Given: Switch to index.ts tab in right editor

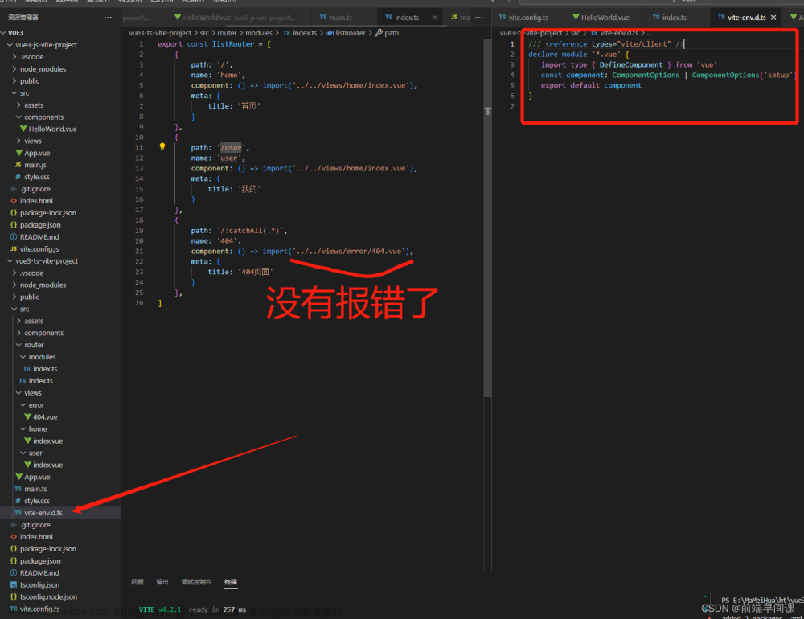Looking at the screenshot, I should coord(674,18).
